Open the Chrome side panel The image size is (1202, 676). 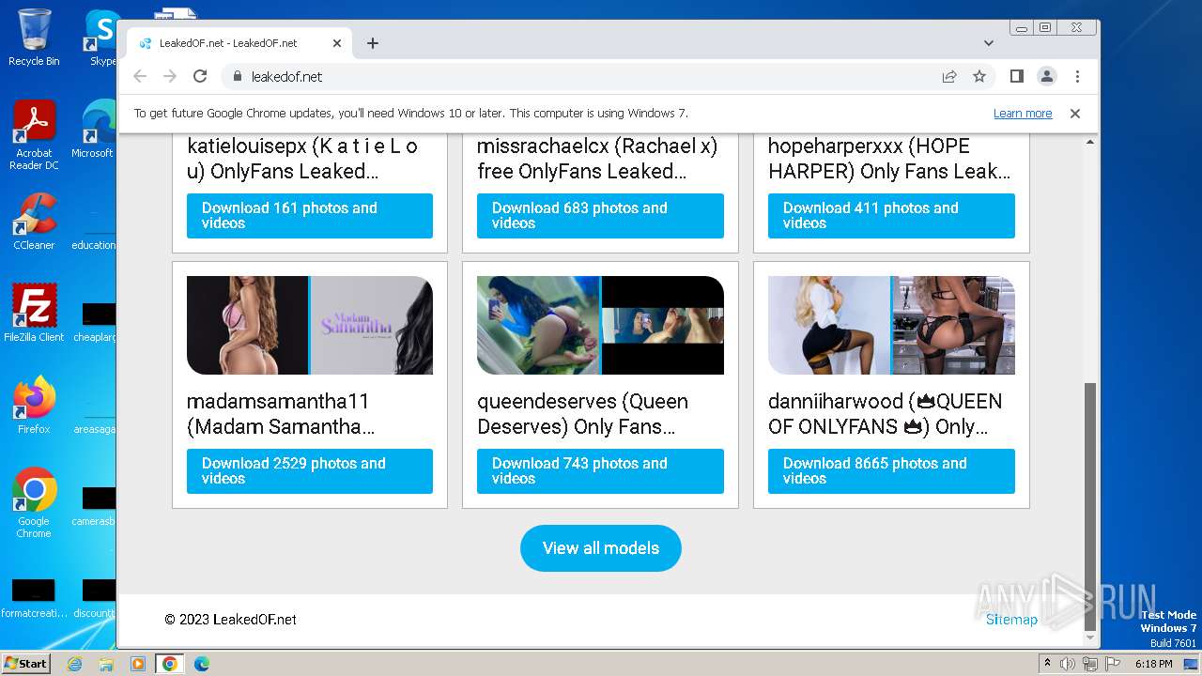click(1016, 76)
